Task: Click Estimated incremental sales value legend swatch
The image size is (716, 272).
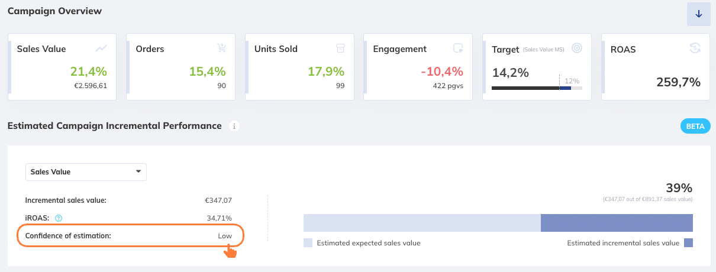Action: point(688,242)
